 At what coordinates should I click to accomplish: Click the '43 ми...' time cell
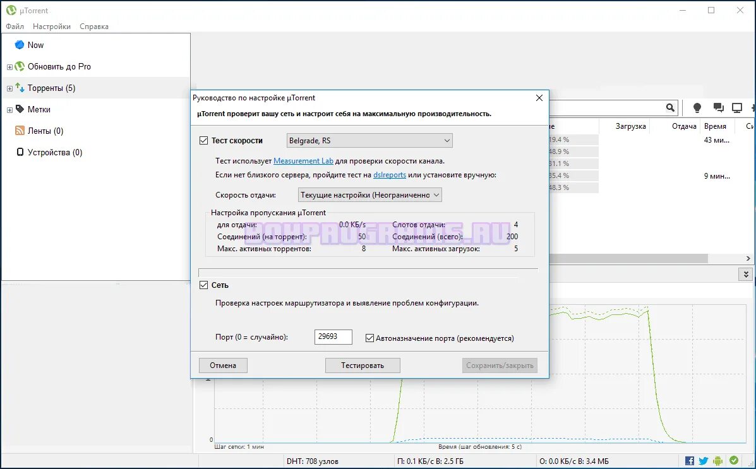[x=717, y=140]
